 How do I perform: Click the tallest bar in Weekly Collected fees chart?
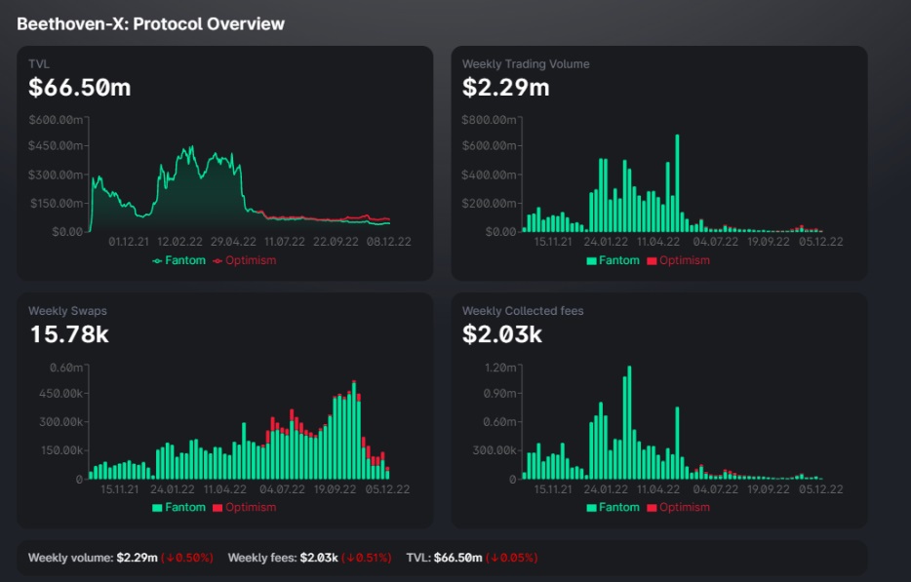tap(629, 422)
